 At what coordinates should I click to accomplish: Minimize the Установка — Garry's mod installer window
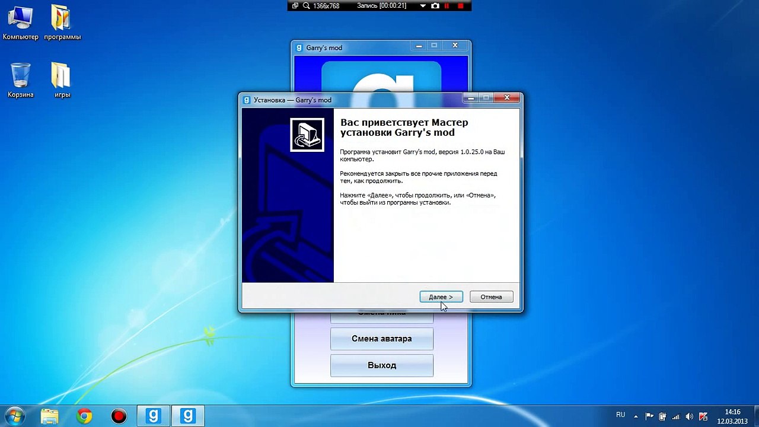471,98
